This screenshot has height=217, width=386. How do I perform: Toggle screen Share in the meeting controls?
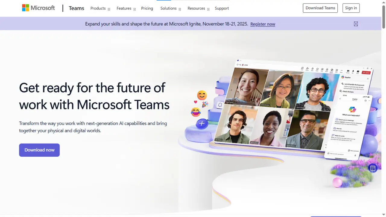click(x=358, y=71)
